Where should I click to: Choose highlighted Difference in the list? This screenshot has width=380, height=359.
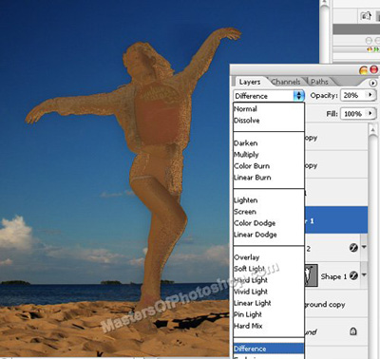(269, 349)
